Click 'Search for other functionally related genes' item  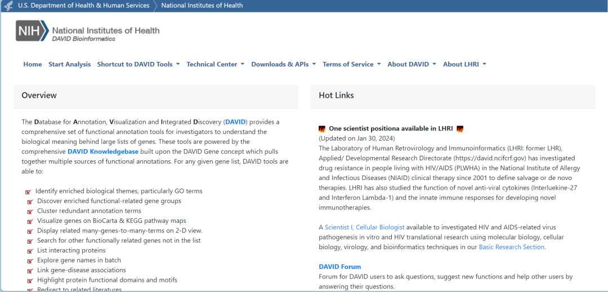pos(119,240)
